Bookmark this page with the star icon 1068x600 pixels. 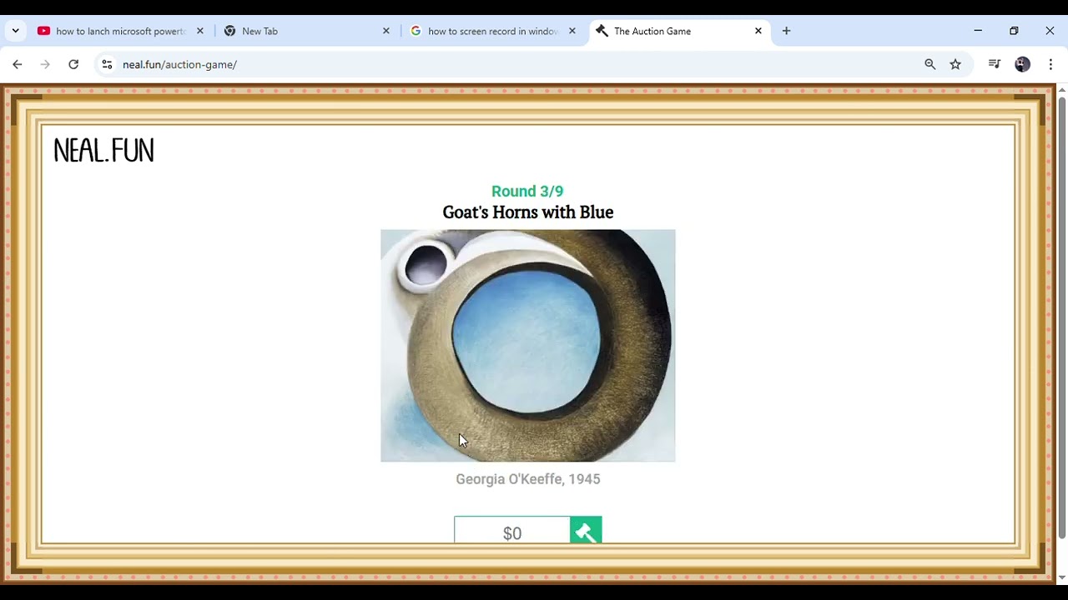955,64
